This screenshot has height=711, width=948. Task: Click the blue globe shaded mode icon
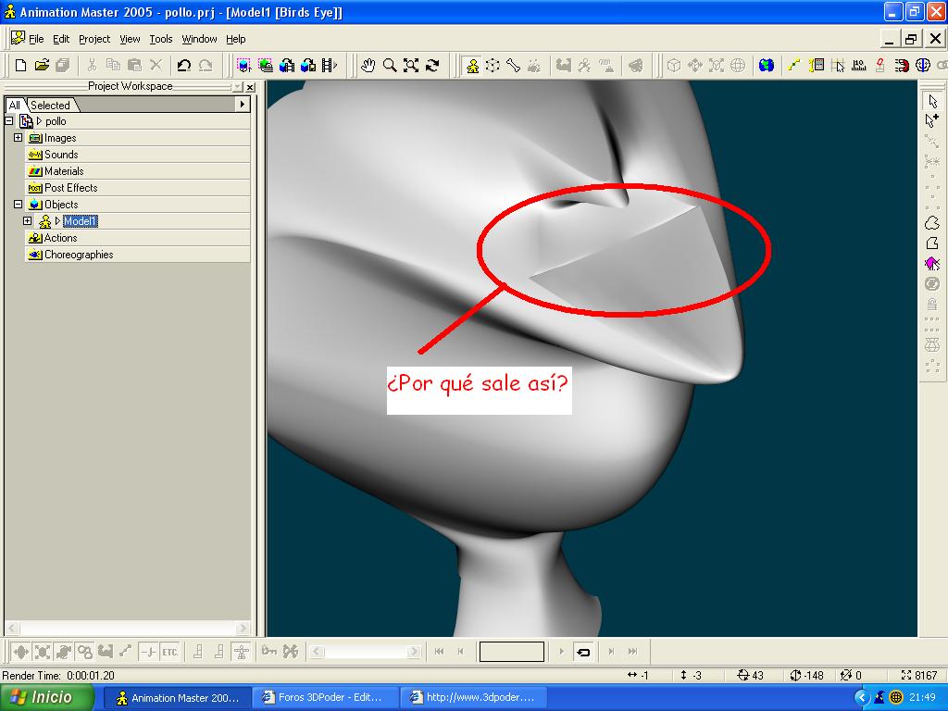[x=766, y=66]
